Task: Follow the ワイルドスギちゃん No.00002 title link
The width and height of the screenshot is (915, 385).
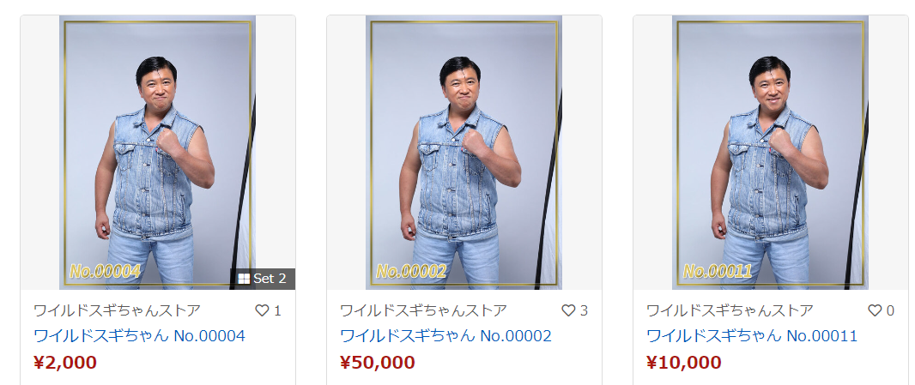Action: [445, 336]
